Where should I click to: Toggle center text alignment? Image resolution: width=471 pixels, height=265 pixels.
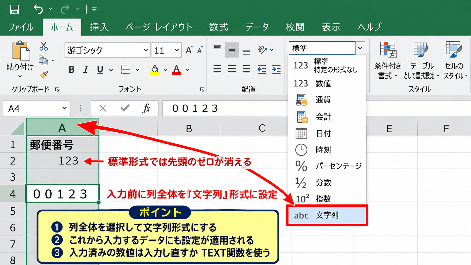point(232,69)
